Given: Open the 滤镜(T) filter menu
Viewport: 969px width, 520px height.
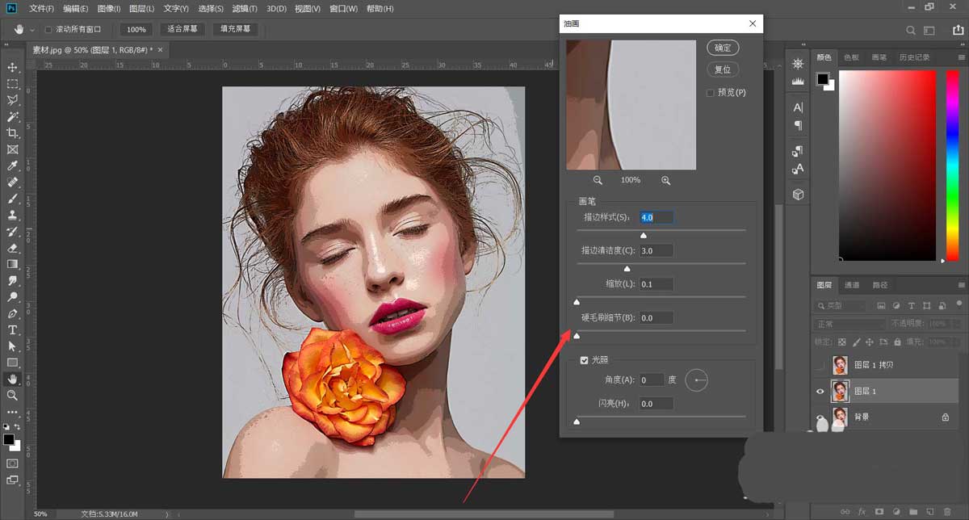Looking at the screenshot, I should (243, 9).
